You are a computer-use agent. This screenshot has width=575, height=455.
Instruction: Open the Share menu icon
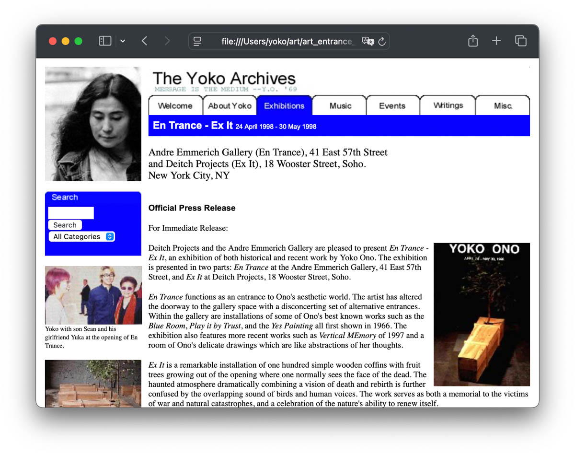(472, 41)
